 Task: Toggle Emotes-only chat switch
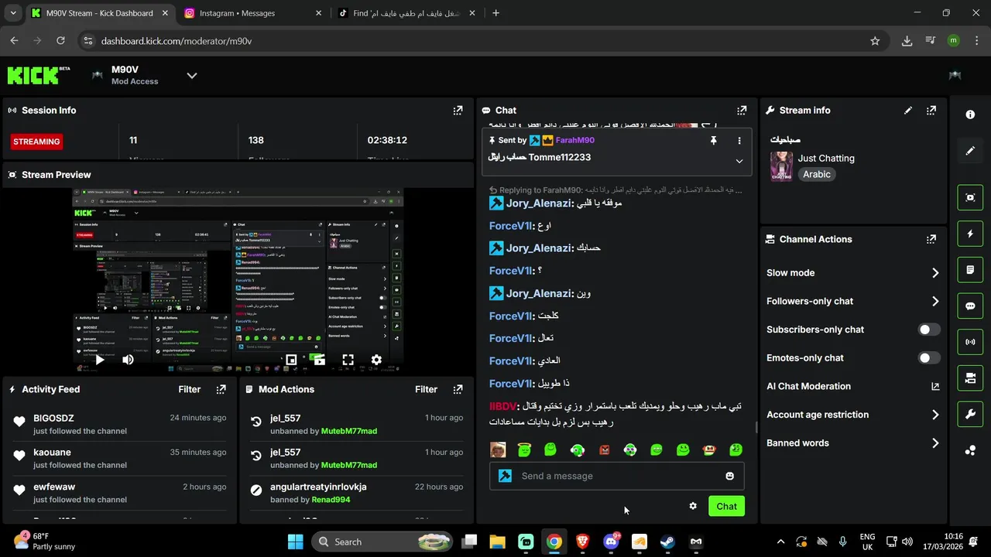929,358
